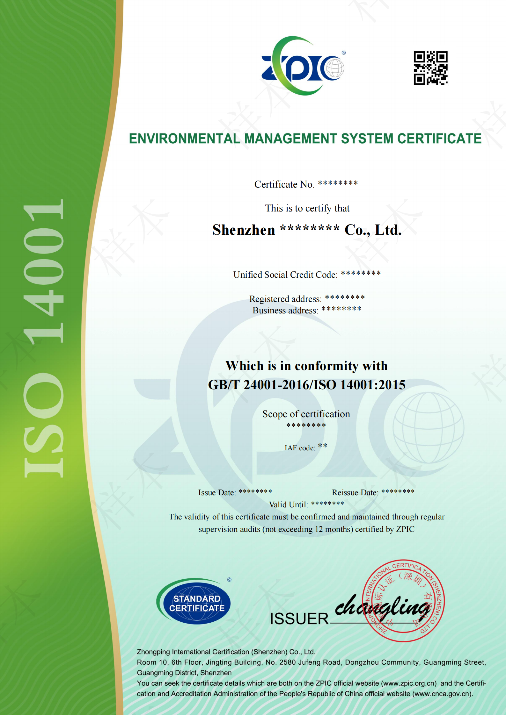Screen dimensions: 506x715
Task: Click the vertical ISO 14001 text
Action: [x=44, y=338]
